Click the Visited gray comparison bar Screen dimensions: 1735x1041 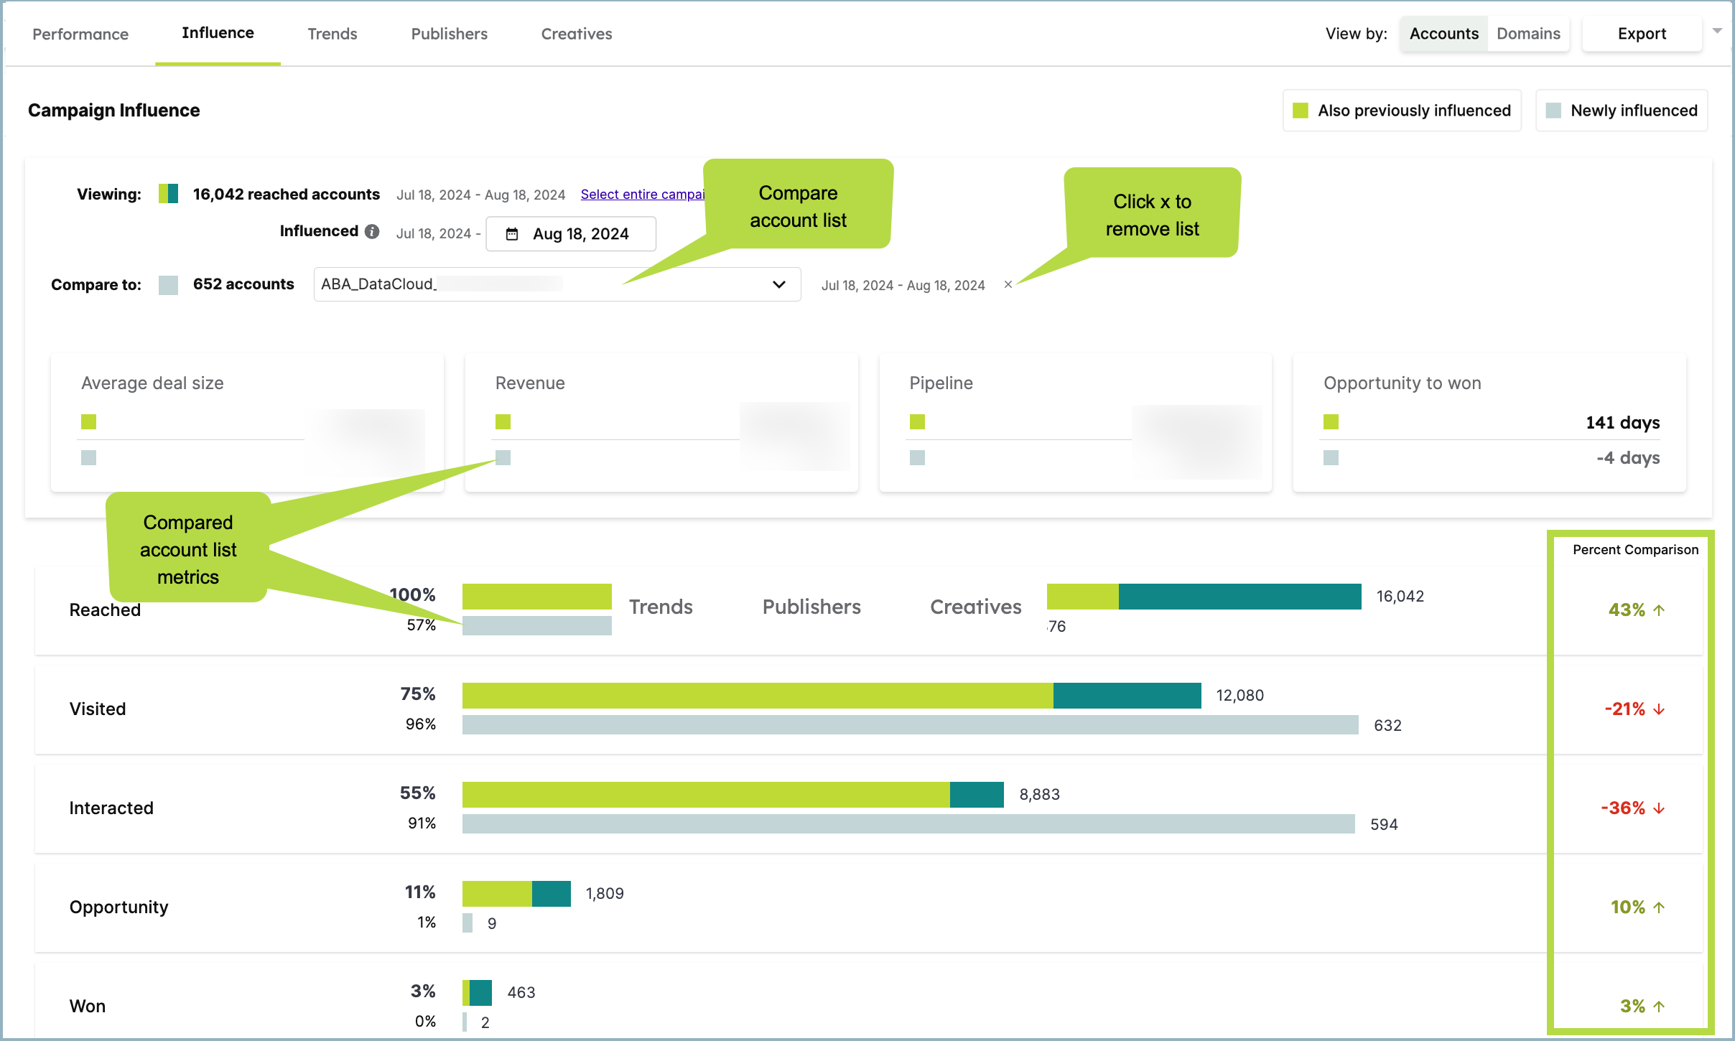click(x=911, y=725)
